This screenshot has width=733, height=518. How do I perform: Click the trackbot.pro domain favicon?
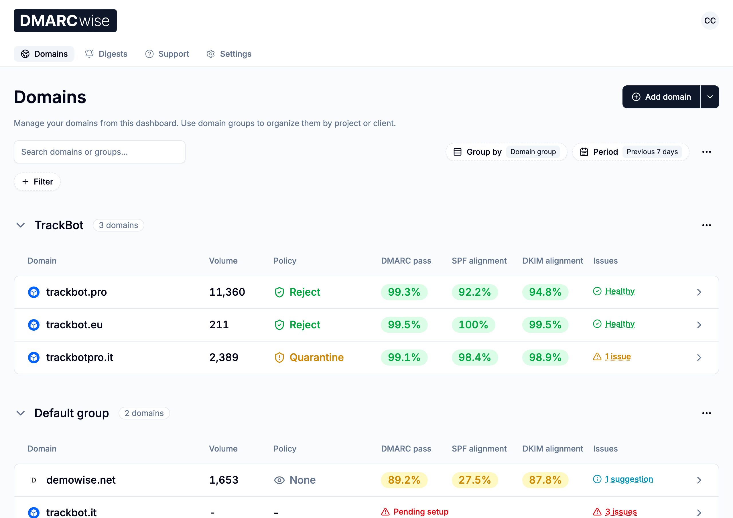pos(34,292)
